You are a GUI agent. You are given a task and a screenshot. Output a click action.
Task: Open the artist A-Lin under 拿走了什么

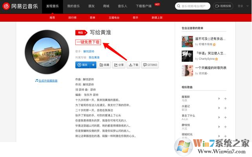(x=185, y=119)
